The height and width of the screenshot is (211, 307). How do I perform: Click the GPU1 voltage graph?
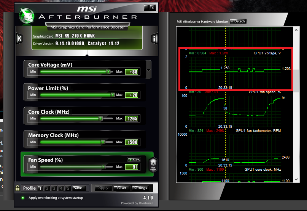pyautogui.click(x=235, y=72)
